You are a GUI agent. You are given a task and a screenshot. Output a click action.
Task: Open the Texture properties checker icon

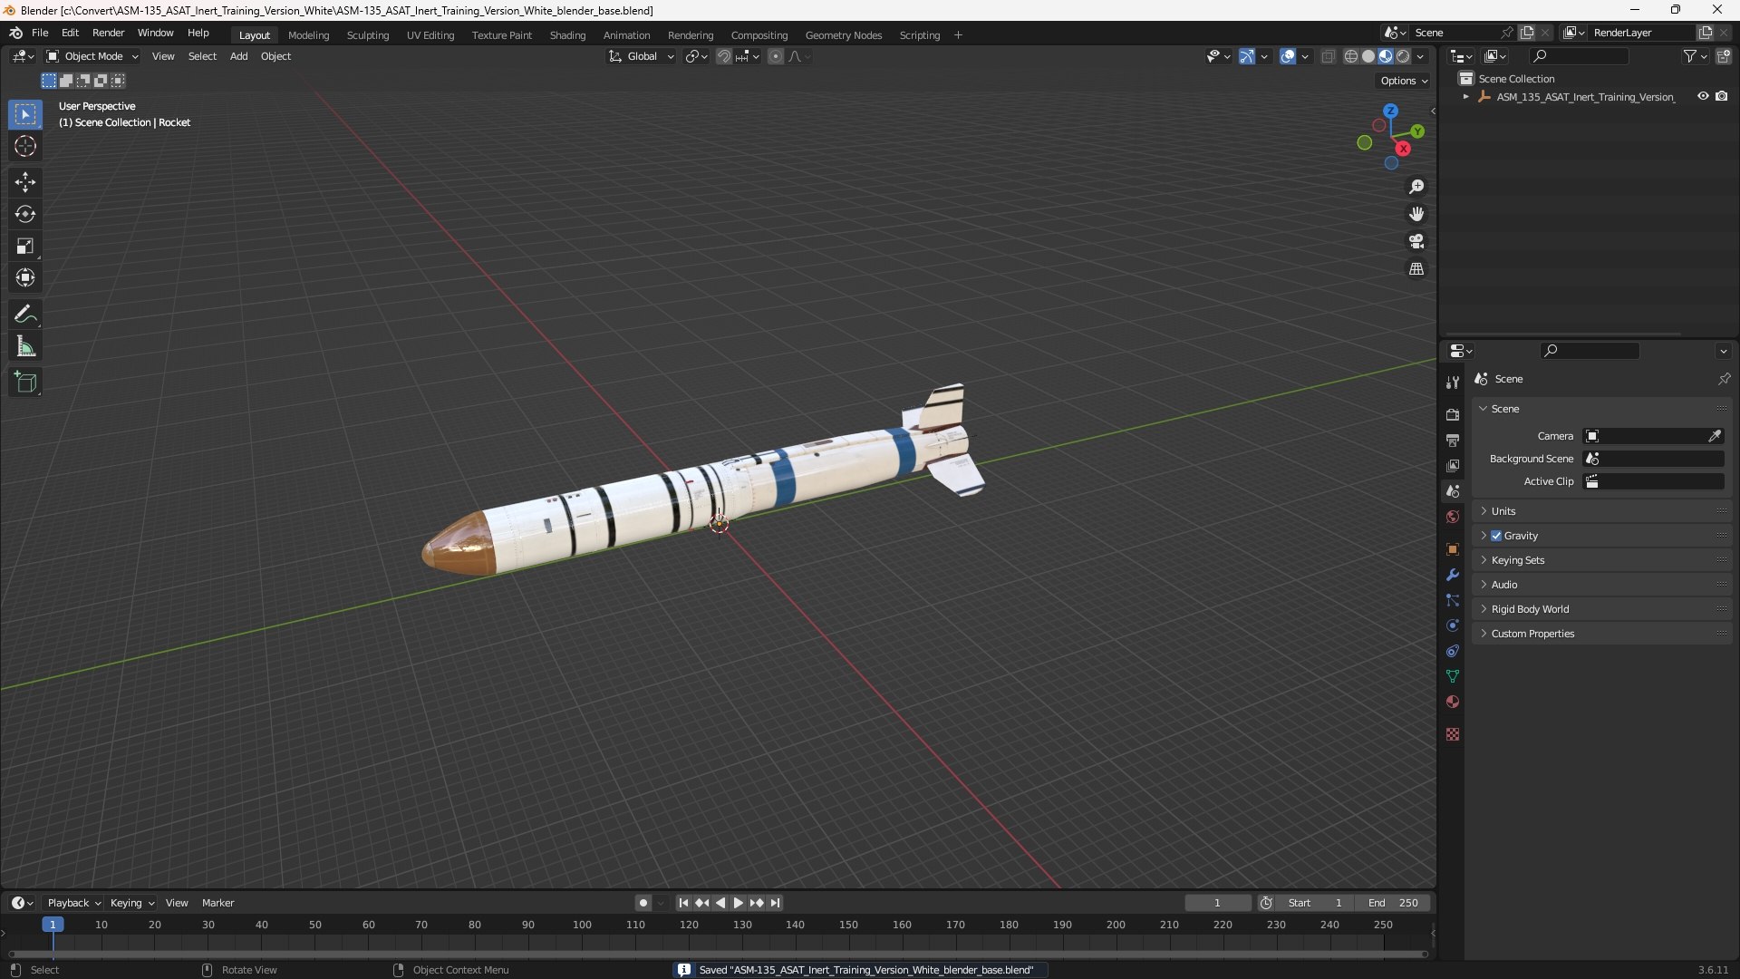1453,734
